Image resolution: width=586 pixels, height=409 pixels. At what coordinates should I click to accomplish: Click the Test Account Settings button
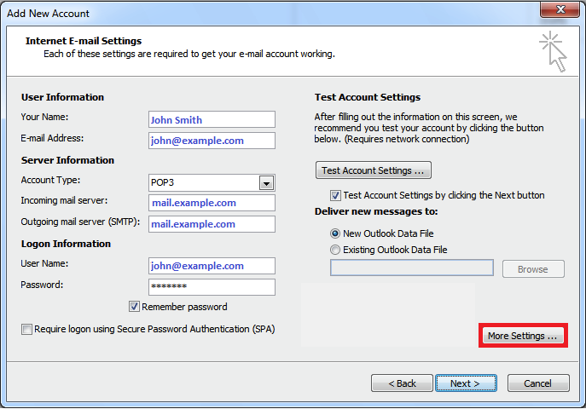[x=374, y=170]
